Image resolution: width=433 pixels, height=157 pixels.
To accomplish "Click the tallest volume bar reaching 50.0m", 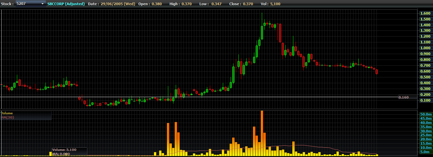I will click(262, 133).
